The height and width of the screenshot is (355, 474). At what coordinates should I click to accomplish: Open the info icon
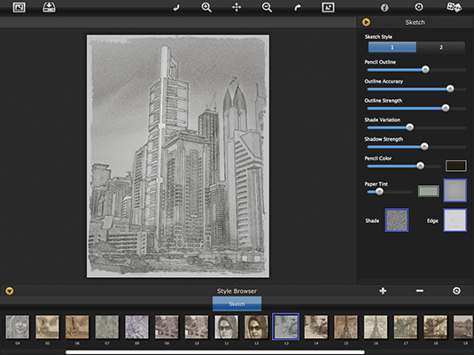tap(385, 7)
